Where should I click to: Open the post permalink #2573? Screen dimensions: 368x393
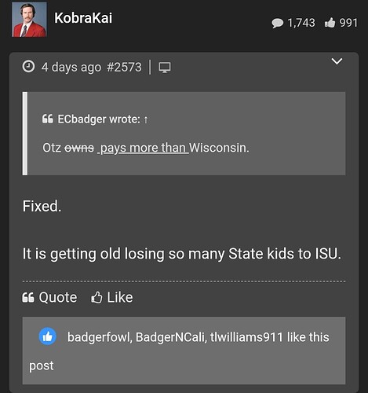(124, 67)
